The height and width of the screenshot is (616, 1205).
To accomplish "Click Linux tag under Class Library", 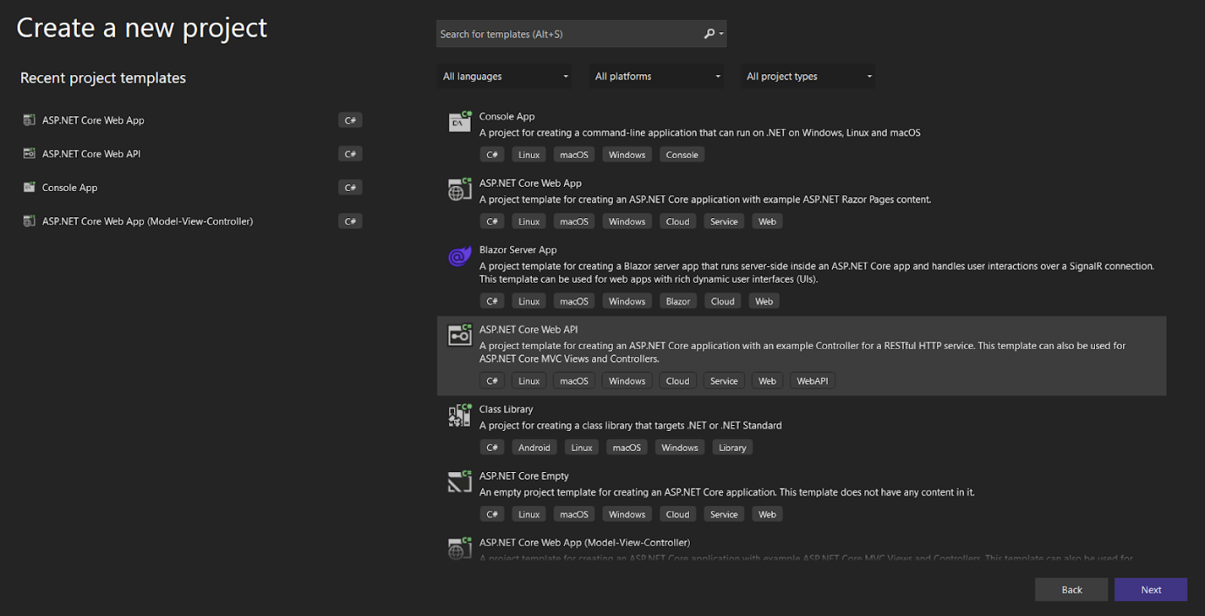I will [x=582, y=448].
